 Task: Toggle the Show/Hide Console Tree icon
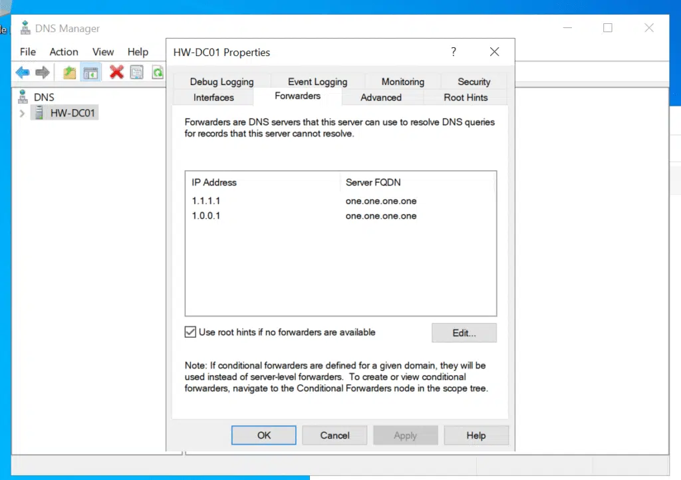click(90, 72)
